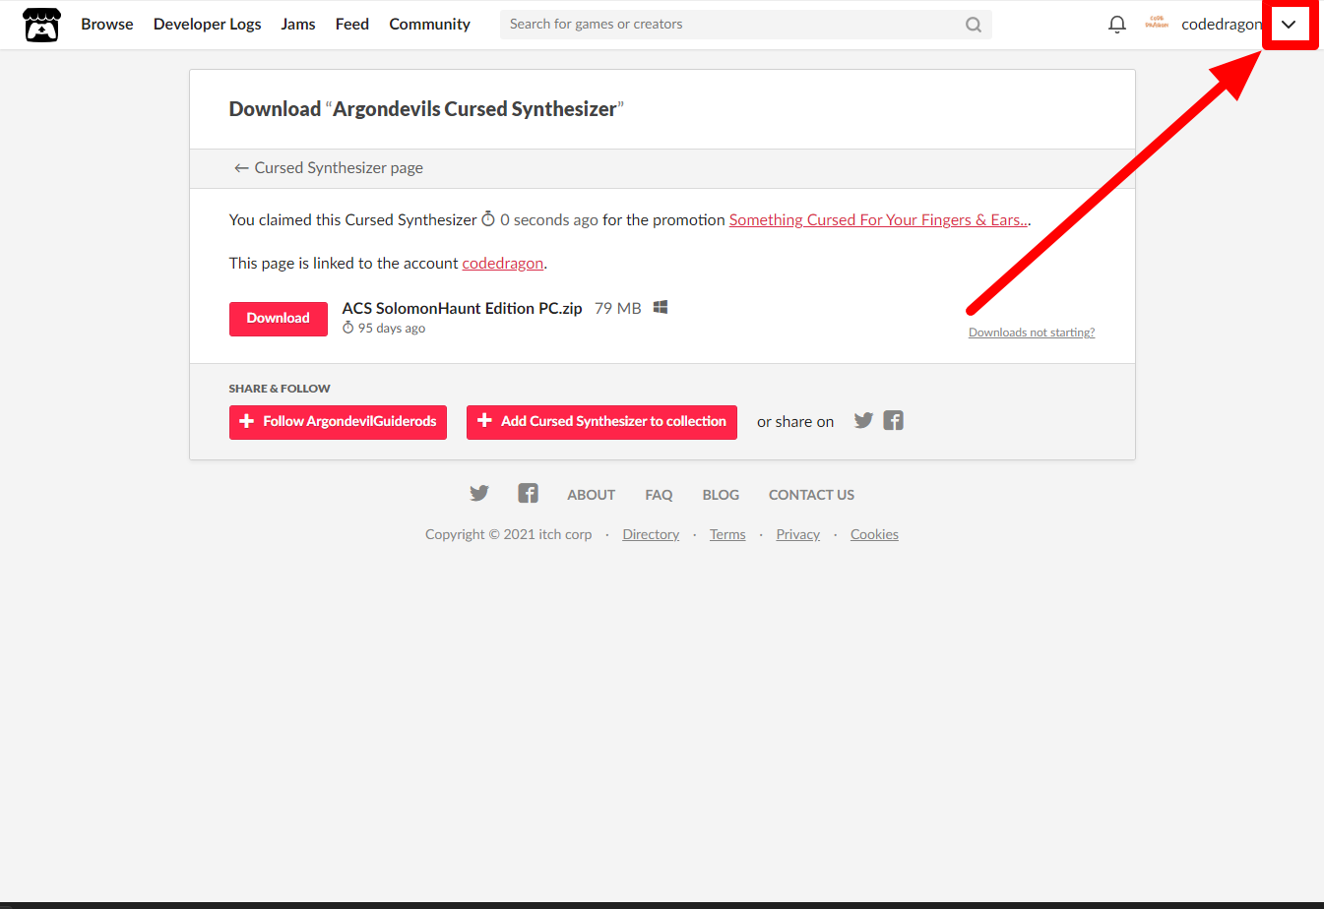
Task: Open the CONTACT US footer link
Action: coord(811,495)
